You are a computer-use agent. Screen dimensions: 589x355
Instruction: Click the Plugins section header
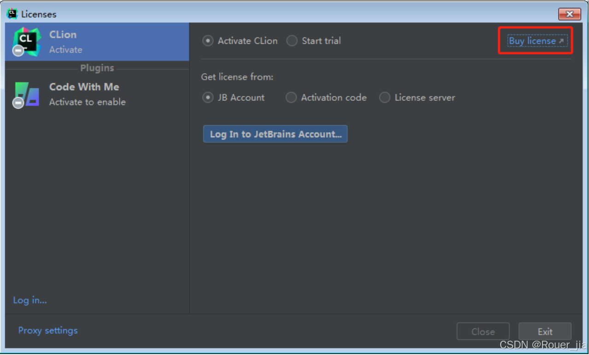[97, 68]
